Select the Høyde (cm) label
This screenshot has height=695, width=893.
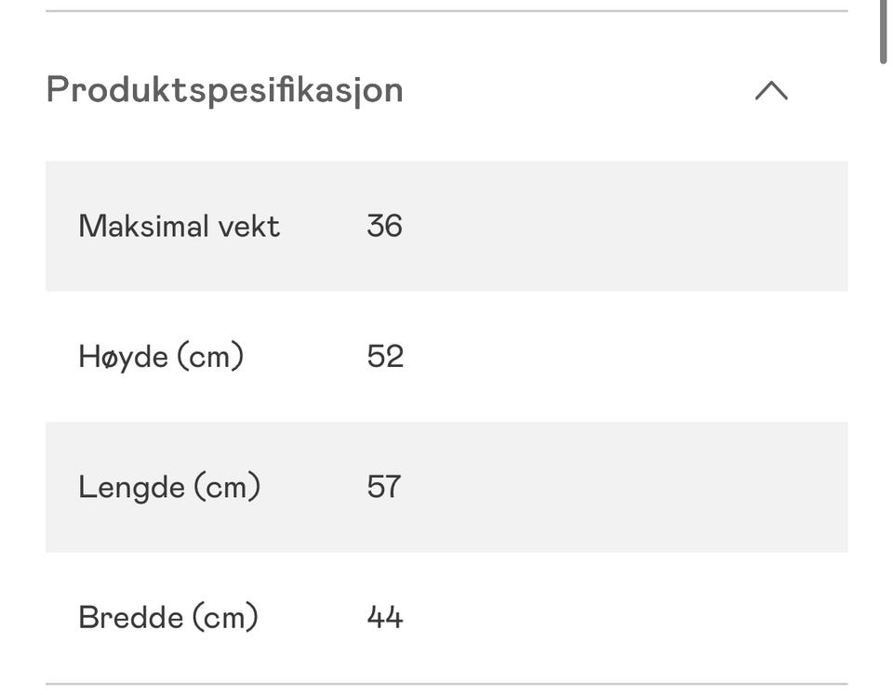(x=161, y=357)
